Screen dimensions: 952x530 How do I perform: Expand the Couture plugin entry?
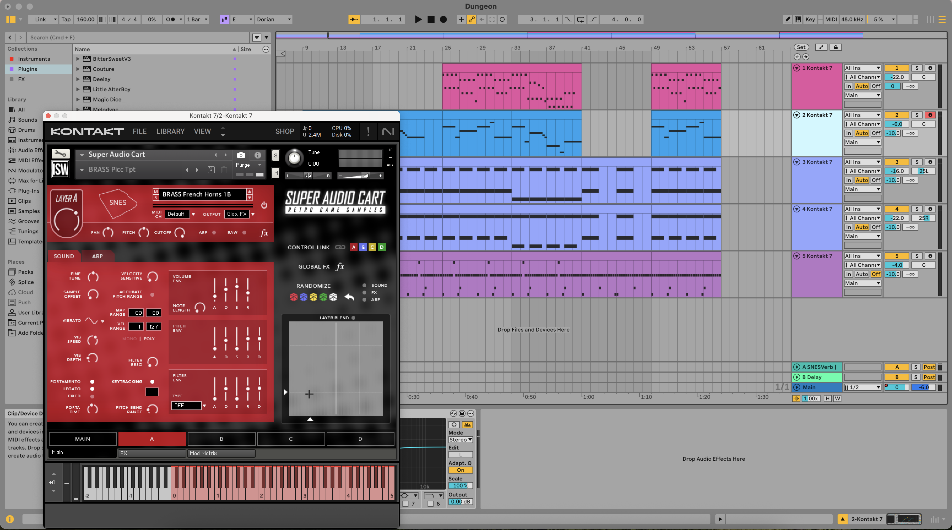tap(78, 69)
